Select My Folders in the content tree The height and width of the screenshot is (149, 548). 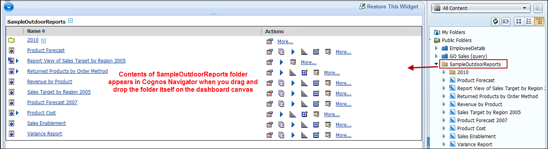coord(454,32)
